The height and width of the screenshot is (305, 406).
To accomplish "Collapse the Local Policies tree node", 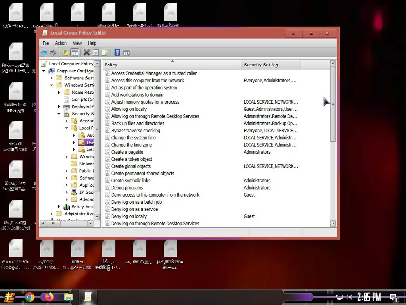I will click(x=66, y=128).
